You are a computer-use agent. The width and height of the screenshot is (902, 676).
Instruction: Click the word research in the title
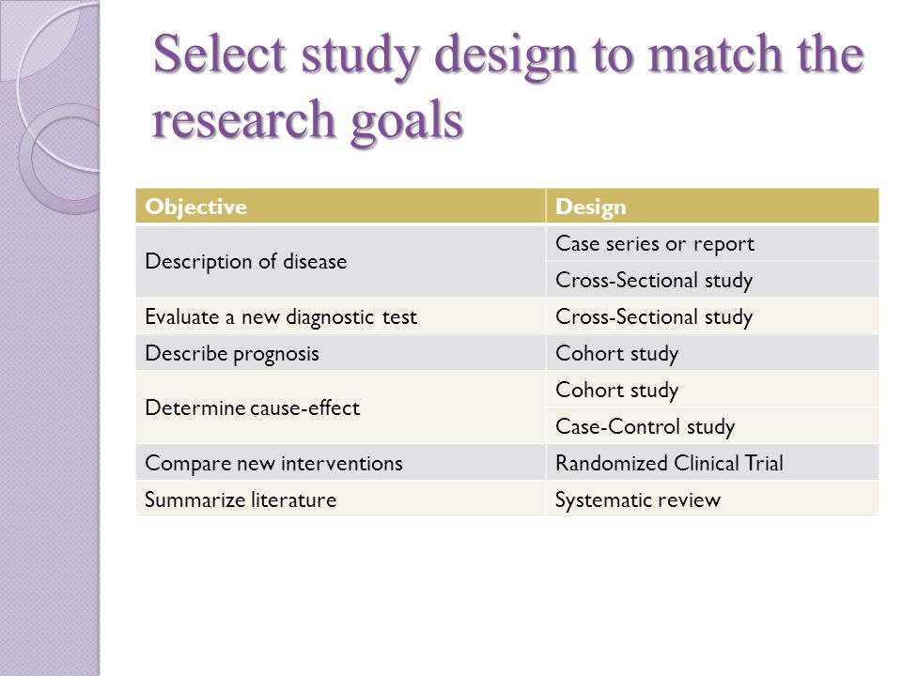pyautogui.click(x=243, y=119)
